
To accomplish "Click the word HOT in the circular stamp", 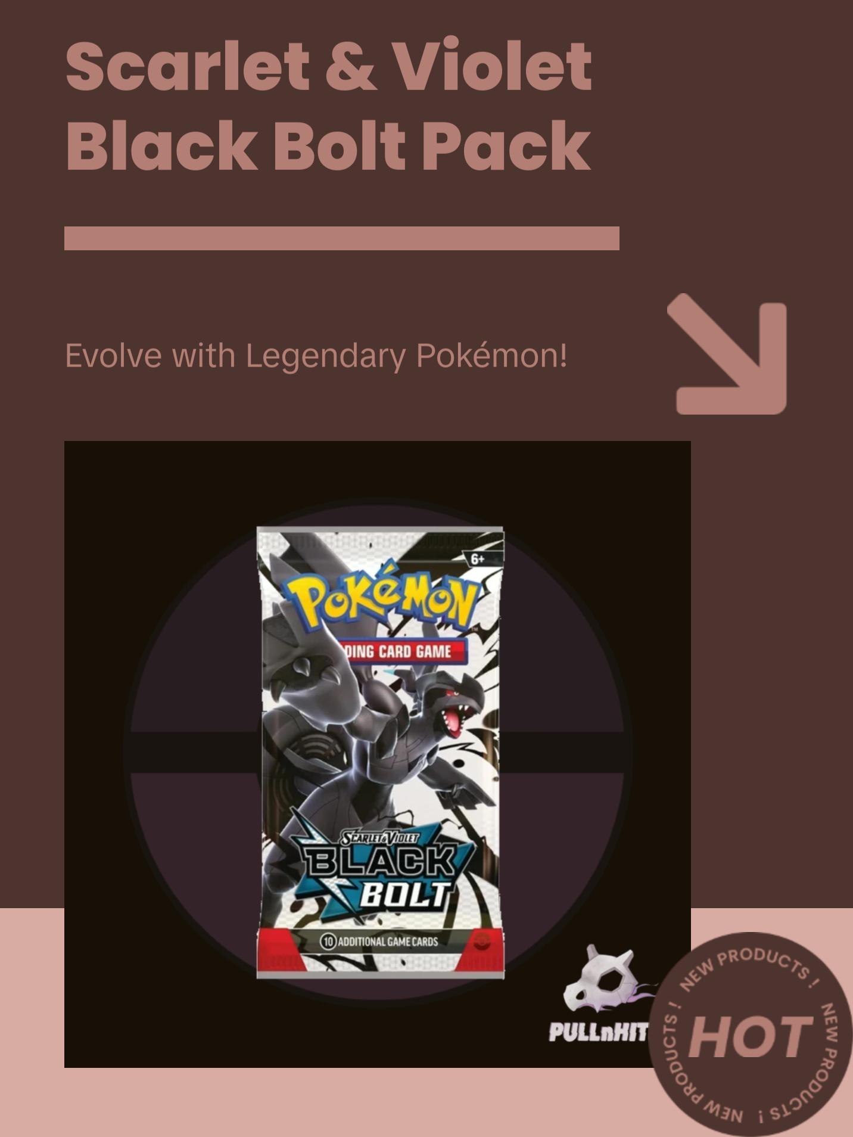I will click(x=751, y=1037).
